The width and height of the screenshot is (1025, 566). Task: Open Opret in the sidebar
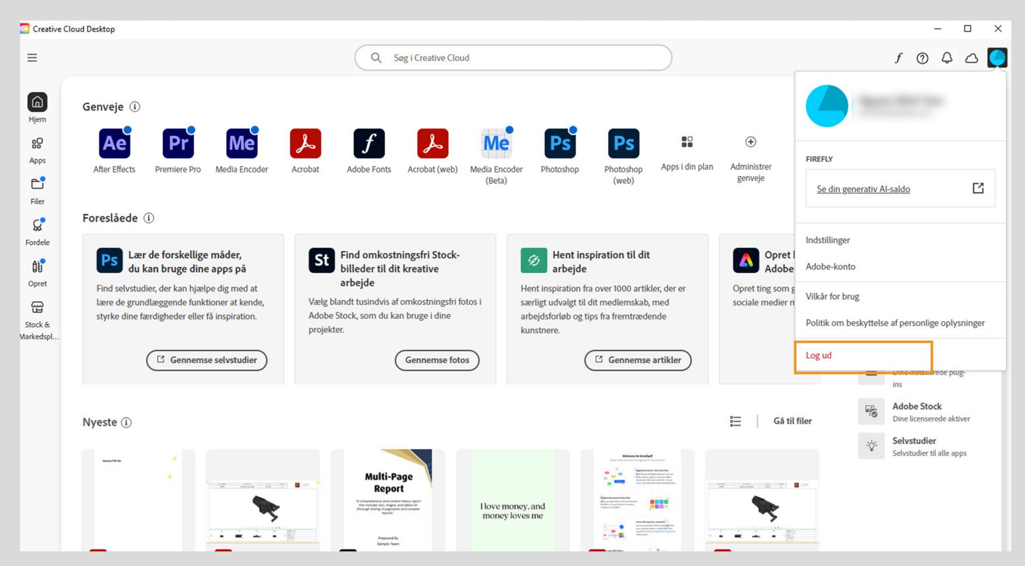(37, 273)
